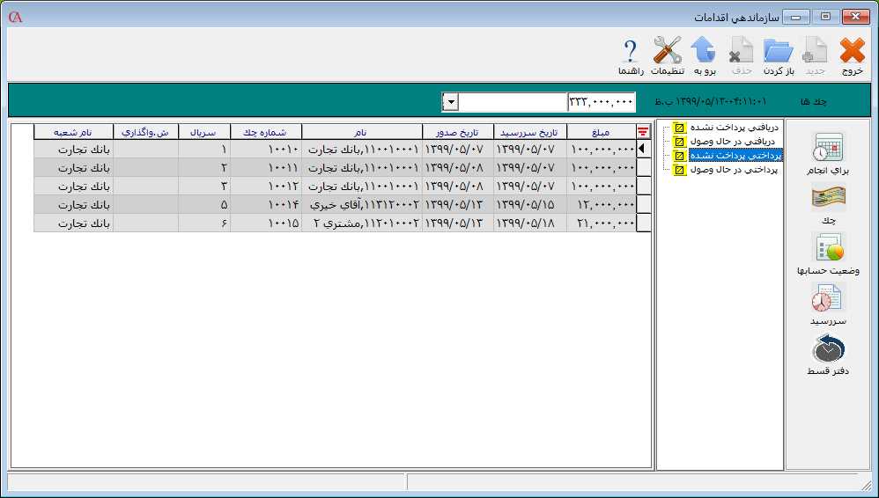Click the خروج (Exit) toolbar icon

point(852,55)
